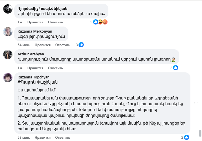Toggle Нравится on Arthur Arabyan's comment

pos(35,68)
